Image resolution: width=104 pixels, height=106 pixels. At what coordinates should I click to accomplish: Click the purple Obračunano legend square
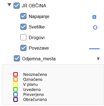16,100
